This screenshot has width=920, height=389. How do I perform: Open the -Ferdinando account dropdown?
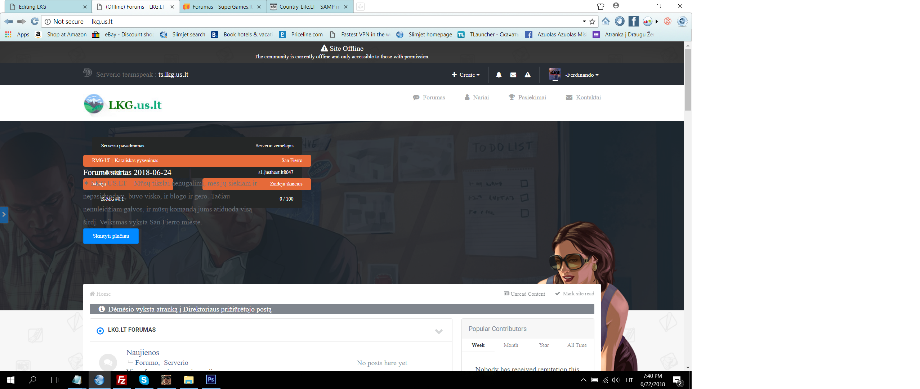(x=582, y=75)
